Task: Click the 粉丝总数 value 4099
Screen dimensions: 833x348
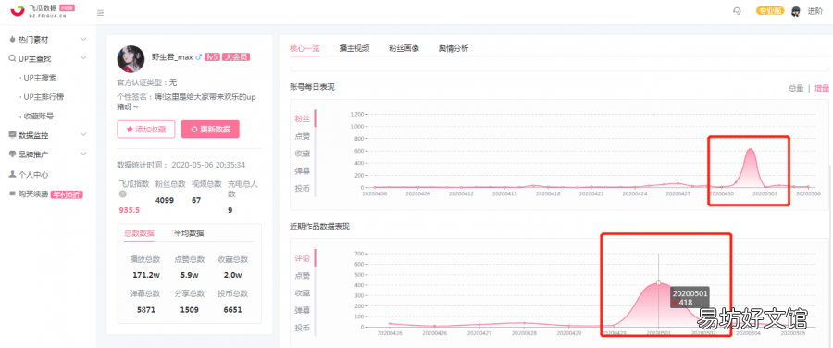Action: coord(165,200)
